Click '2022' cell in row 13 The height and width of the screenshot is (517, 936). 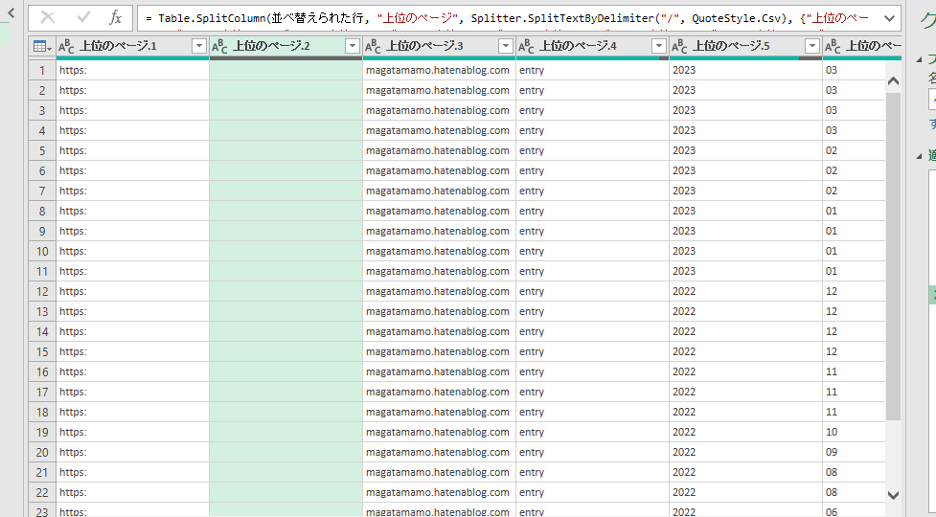point(745,311)
